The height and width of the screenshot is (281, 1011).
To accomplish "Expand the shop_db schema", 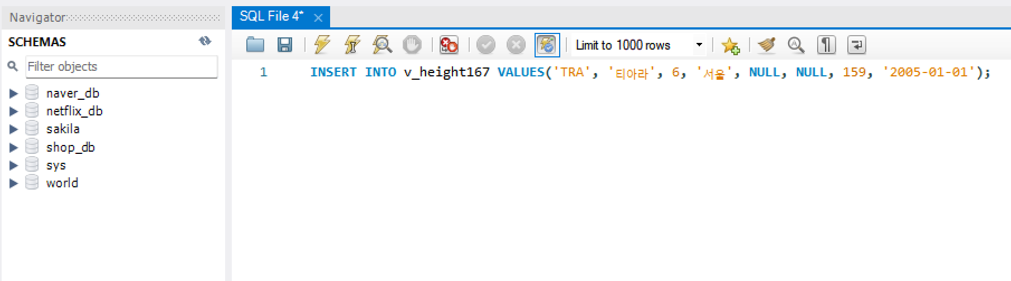I will click(x=13, y=147).
